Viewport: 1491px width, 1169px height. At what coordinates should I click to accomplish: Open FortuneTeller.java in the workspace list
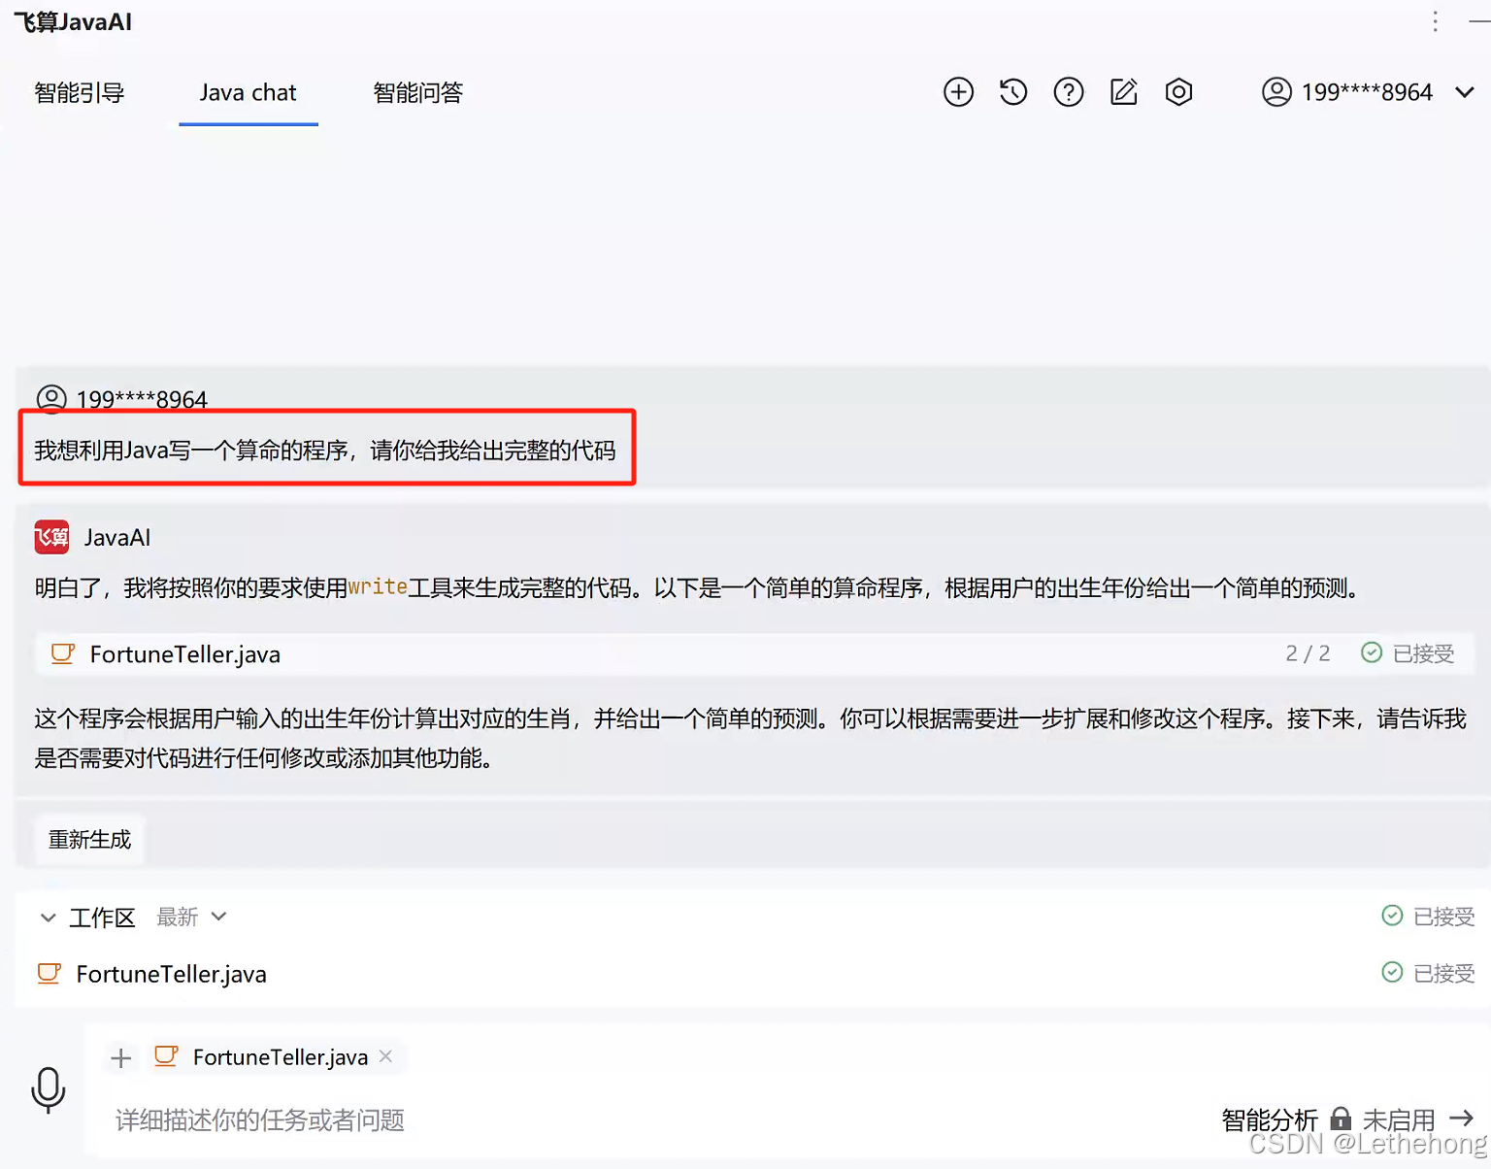[x=171, y=974]
